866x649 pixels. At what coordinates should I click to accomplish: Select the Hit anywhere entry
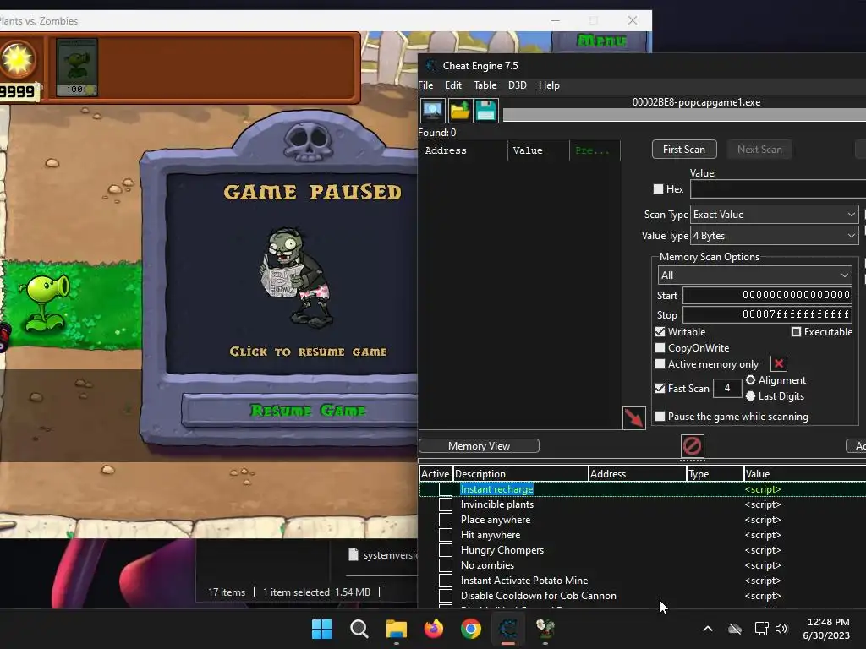[x=491, y=535]
